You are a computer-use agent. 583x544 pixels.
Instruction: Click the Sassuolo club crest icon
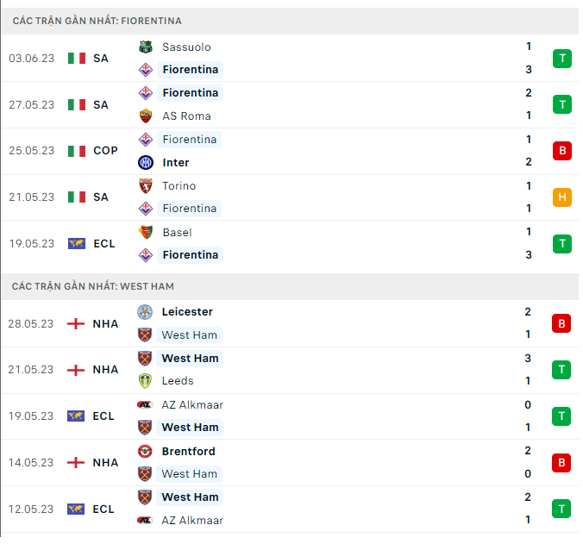[x=146, y=47]
